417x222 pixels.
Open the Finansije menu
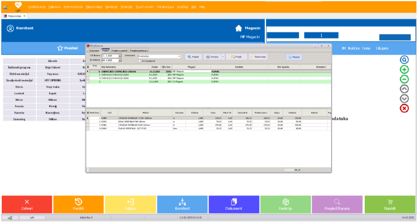[x=127, y=7]
